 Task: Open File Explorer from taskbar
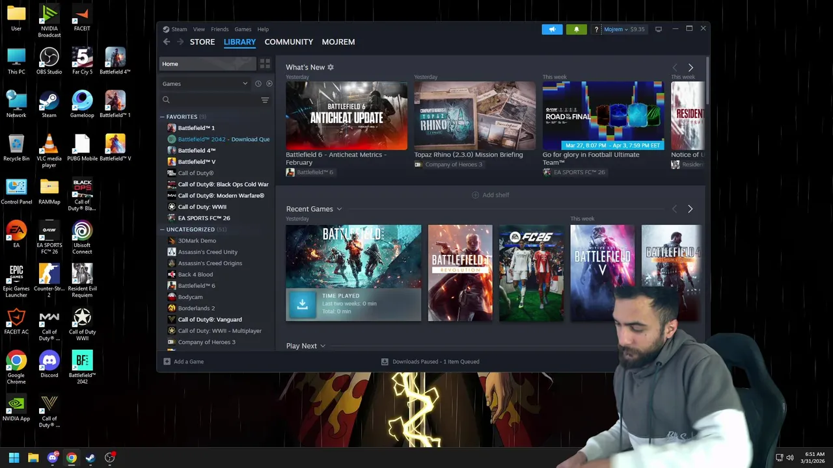(33, 458)
